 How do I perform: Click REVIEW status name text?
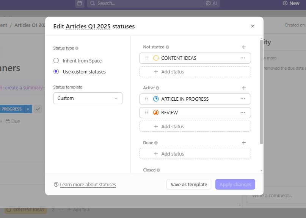[169, 113]
